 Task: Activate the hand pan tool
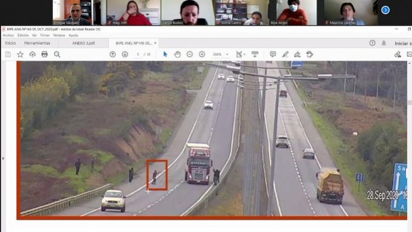(x=177, y=55)
